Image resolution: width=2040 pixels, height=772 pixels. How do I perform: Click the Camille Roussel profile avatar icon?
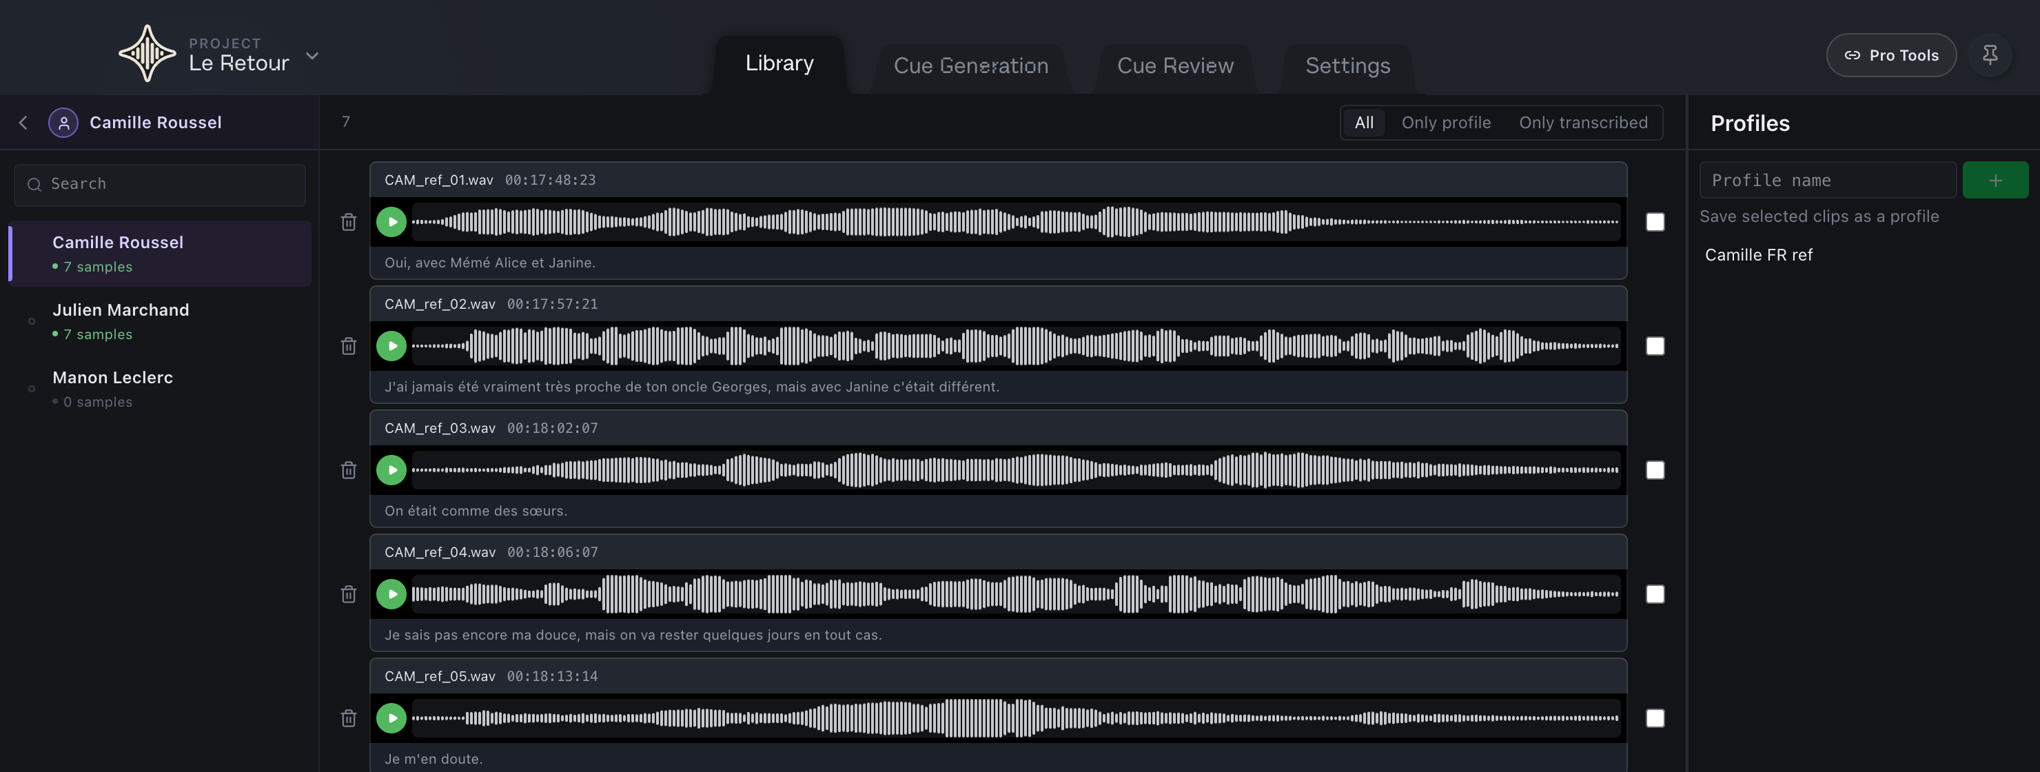[63, 123]
